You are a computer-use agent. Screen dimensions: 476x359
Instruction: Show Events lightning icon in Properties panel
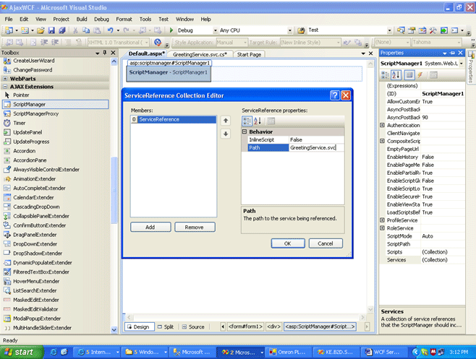420,75
